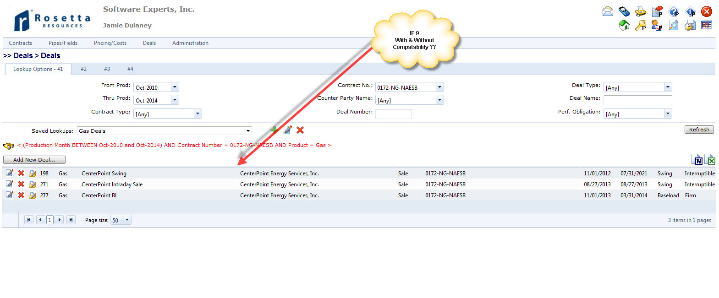This screenshot has width=719, height=298.
Task: Click the yellow fax machine icon
Action: pos(641,11)
